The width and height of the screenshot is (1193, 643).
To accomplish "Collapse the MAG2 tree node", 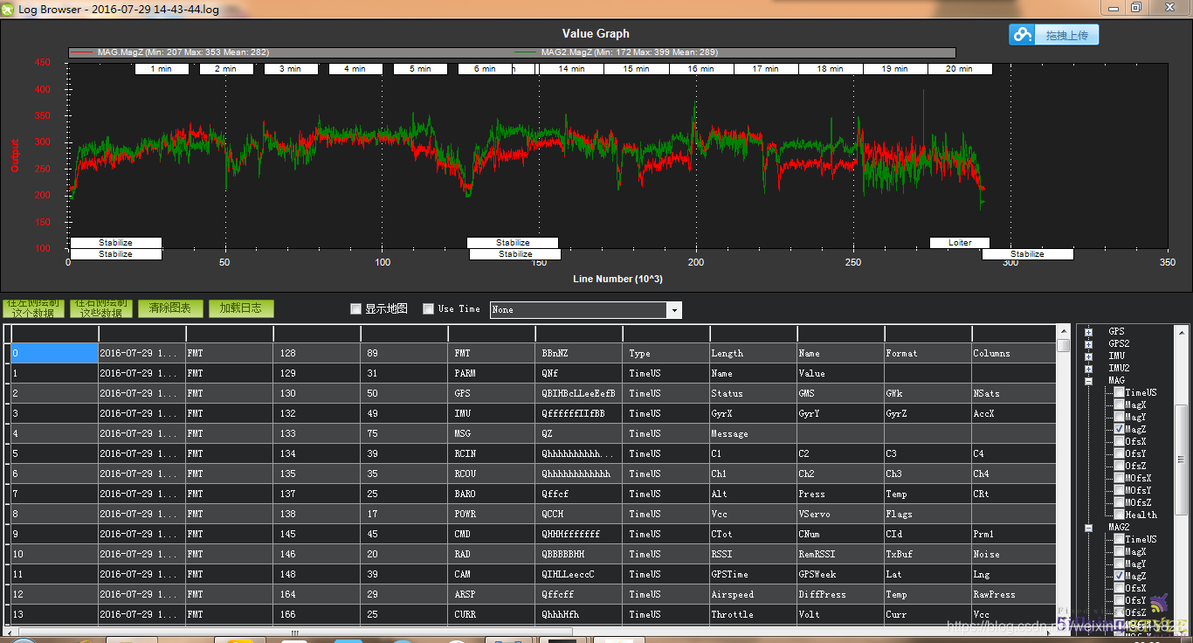I will click(1089, 528).
